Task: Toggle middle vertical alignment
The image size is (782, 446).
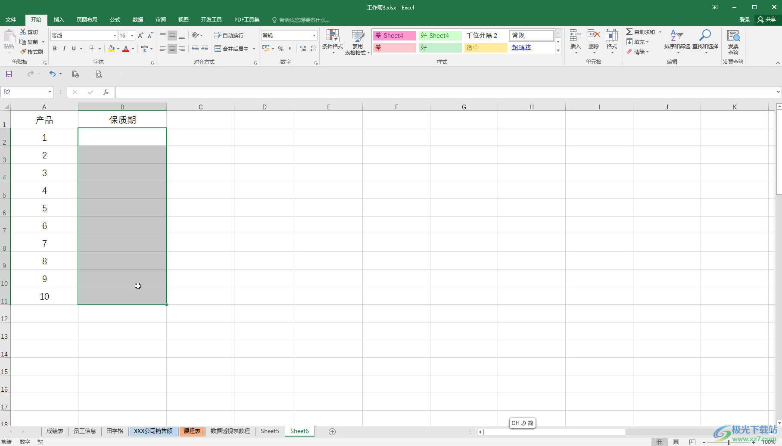Action: coord(172,35)
